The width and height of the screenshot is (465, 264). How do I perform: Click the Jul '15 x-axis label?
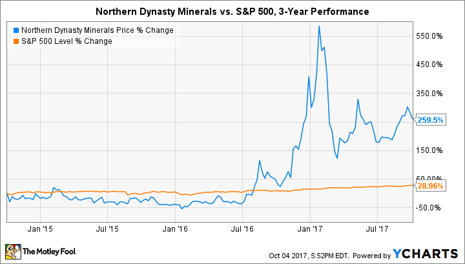(107, 228)
